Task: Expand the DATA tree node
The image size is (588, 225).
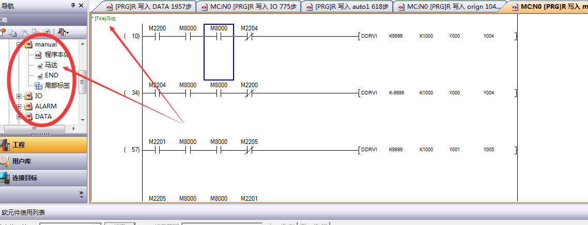Action: [19, 117]
